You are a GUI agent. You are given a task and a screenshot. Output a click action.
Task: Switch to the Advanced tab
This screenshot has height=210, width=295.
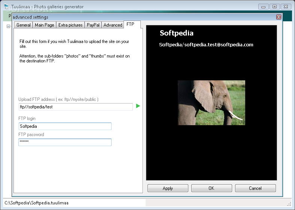113,25
